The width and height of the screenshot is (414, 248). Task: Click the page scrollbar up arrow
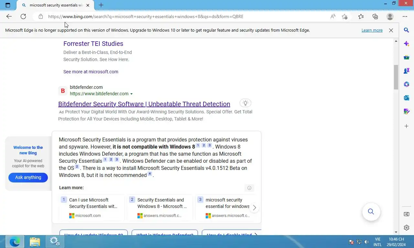[x=396, y=41]
